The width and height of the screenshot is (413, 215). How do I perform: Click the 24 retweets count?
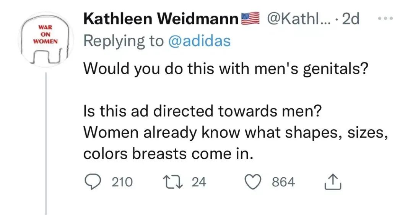tap(198, 183)
